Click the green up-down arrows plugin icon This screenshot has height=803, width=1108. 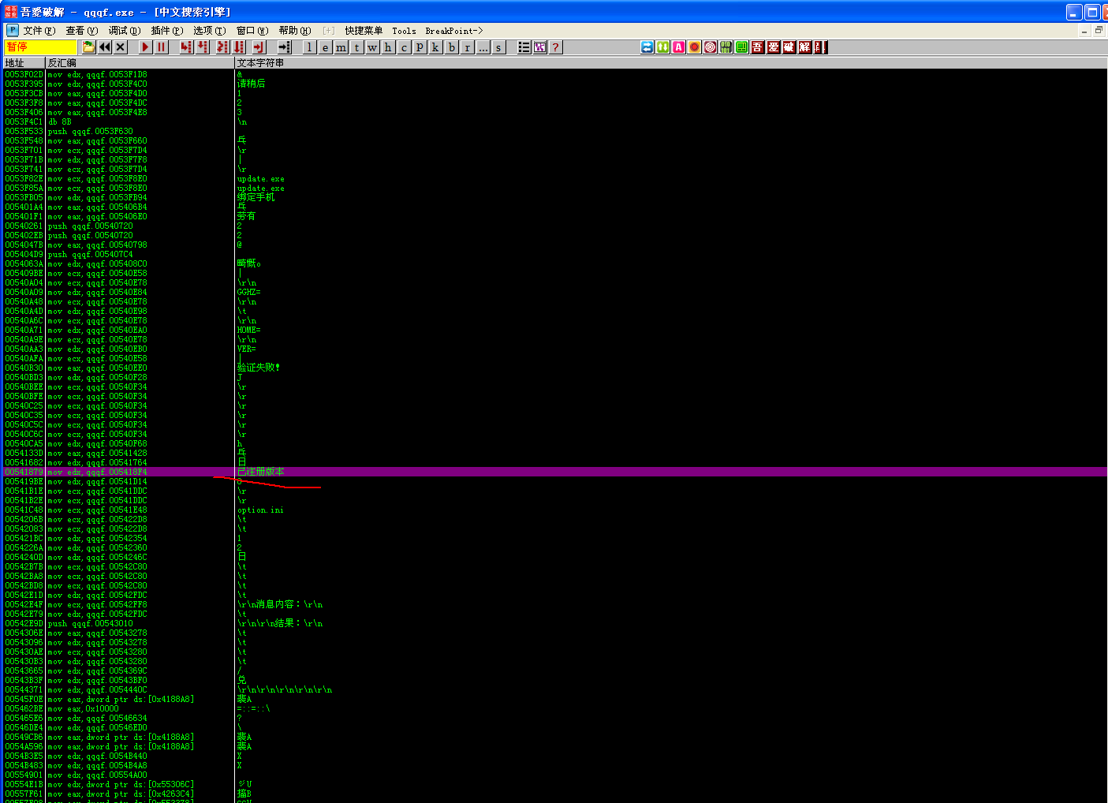pyautogui.click(x=663, y=47)
